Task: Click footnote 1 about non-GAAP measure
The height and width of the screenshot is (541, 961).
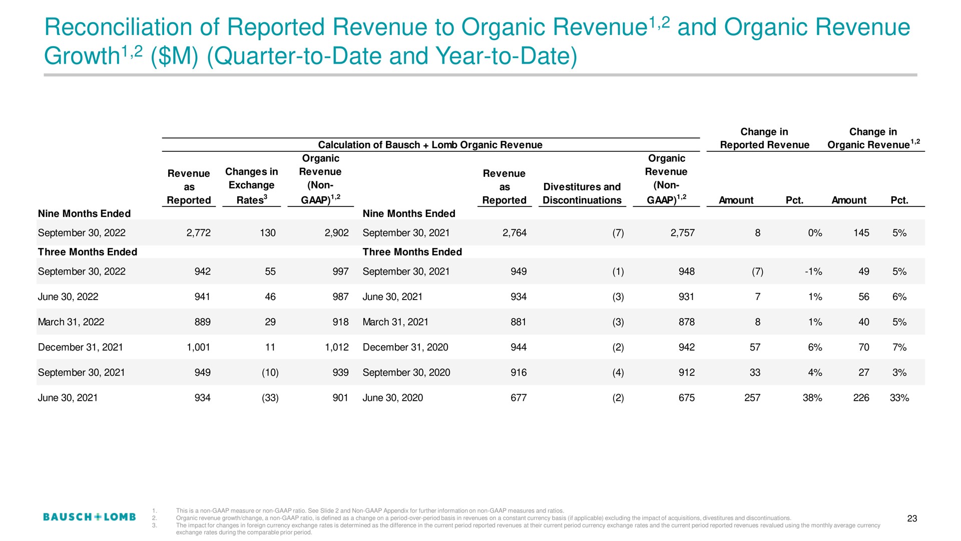Action: [x=370, y=510]
